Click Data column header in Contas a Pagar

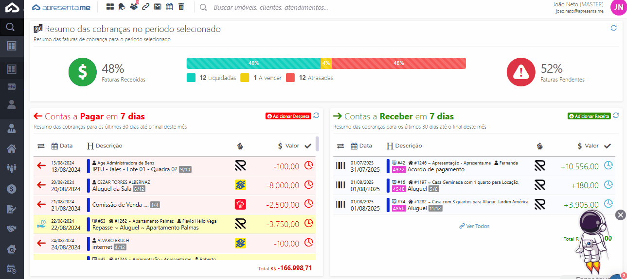coord(62,146)
